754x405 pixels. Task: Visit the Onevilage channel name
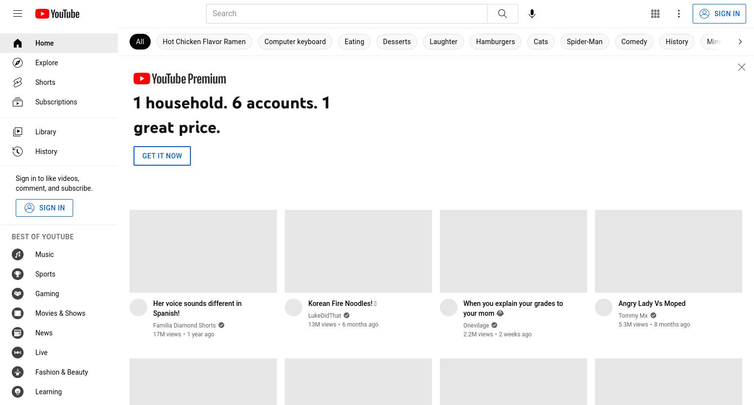click(x=476, y=326)
